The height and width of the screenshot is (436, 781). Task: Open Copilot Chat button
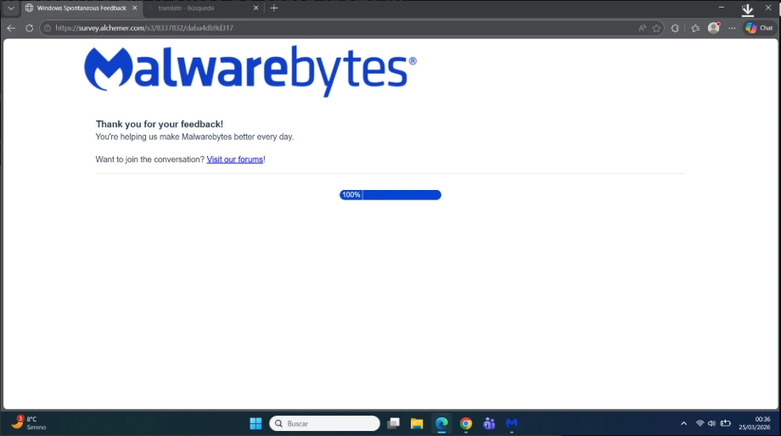(759, 28)
